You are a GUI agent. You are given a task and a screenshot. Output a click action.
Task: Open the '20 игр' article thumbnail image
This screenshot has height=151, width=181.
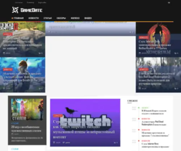27,109
